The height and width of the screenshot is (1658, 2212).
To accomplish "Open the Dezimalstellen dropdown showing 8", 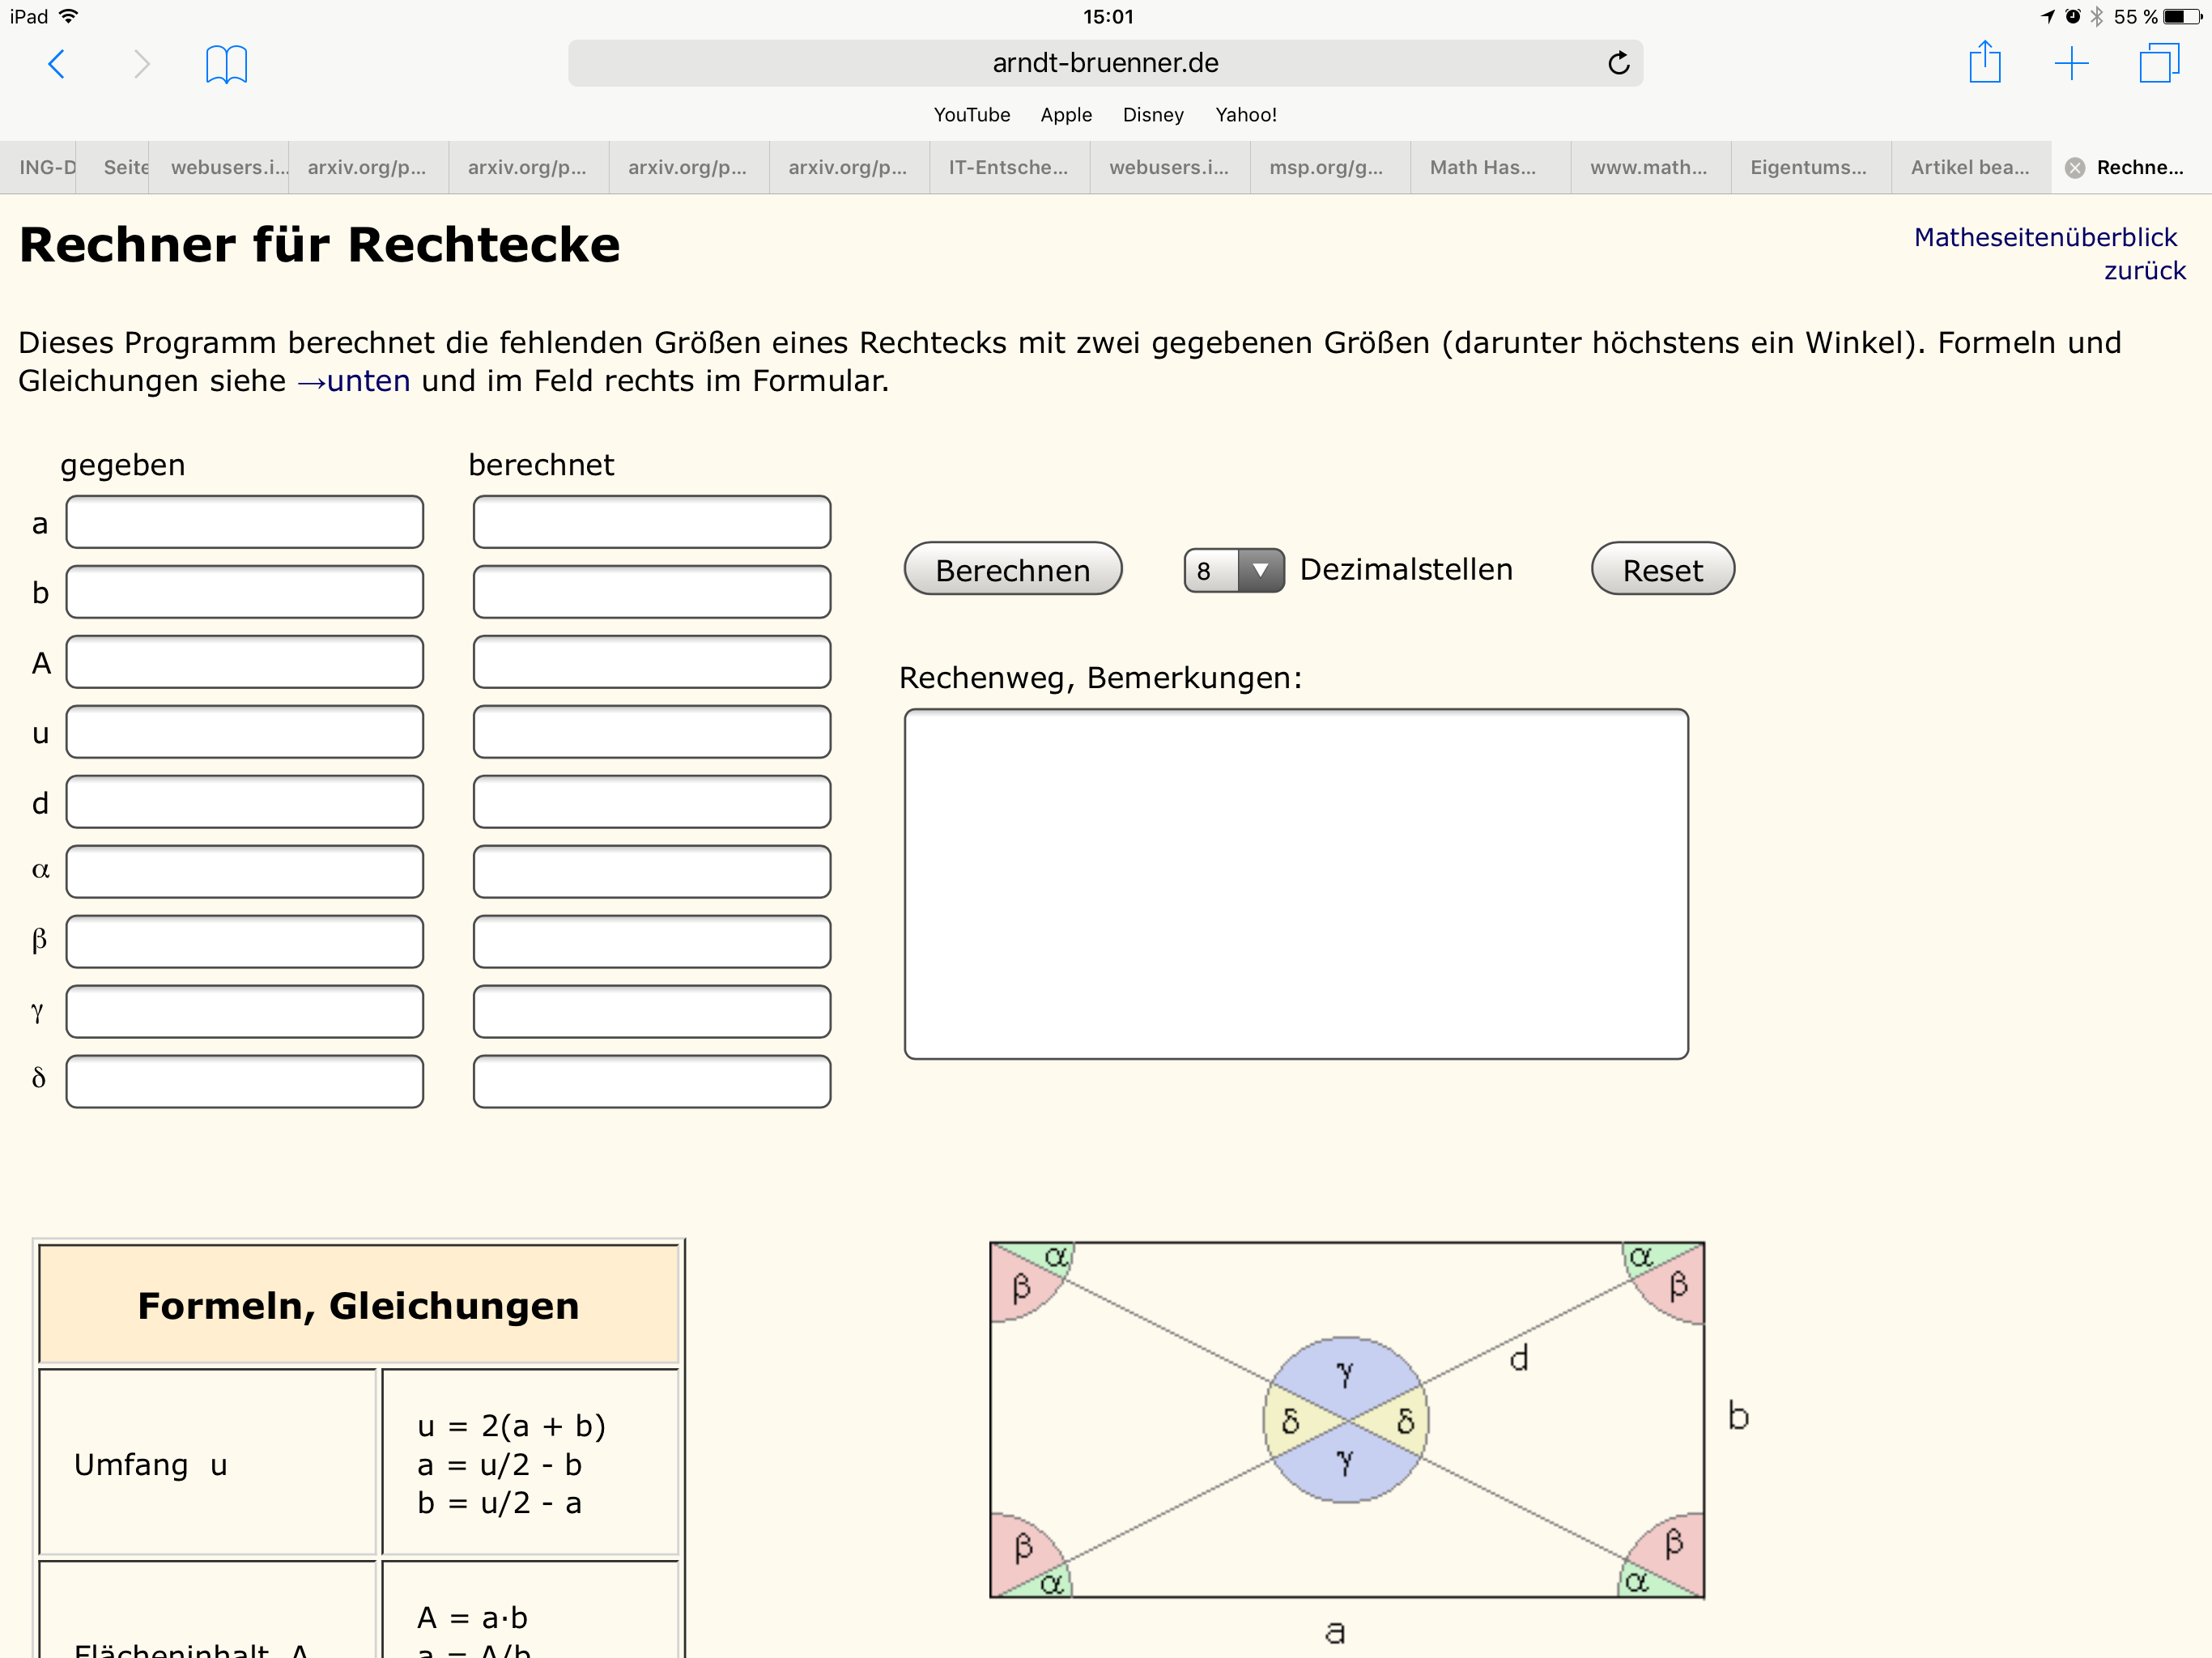I will (x=1233, y=570).
